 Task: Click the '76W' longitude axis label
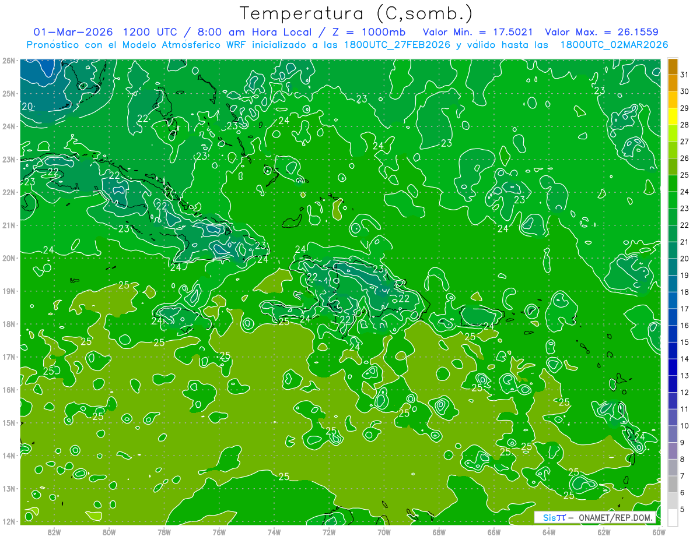click(x=219, y=532)
